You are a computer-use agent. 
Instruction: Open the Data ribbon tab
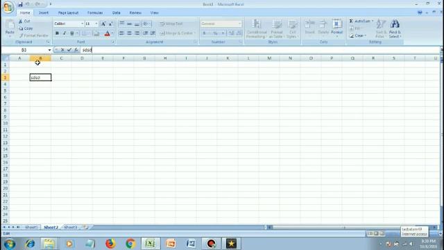tap(116, 12)
